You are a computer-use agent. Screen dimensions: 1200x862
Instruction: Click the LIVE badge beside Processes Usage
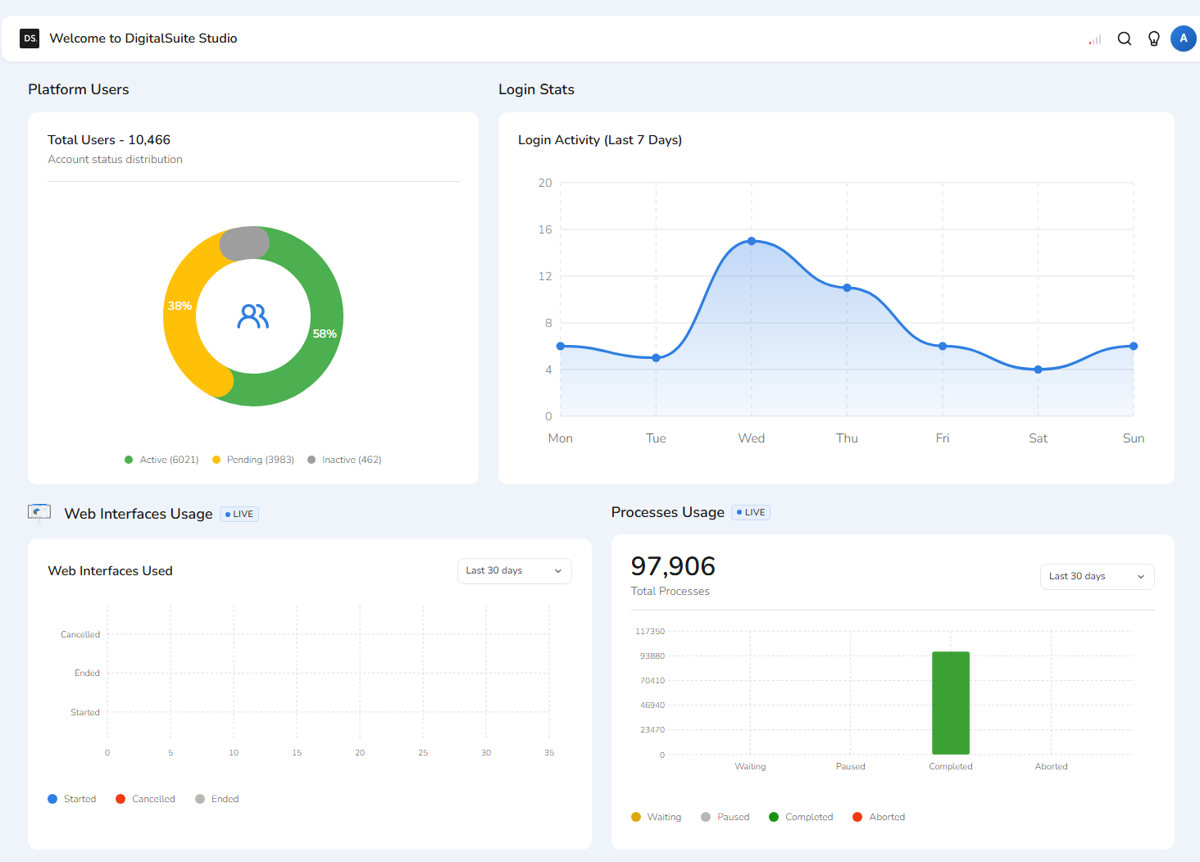[751, 513]
